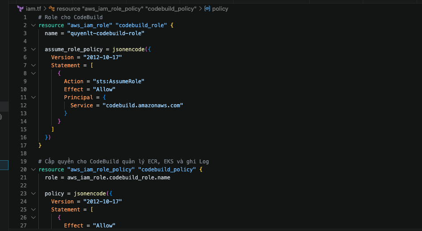Select the policy breadcrumb item
Image resolution: width=422 pixels, height=231 pixels.
[x=220, y=8]
